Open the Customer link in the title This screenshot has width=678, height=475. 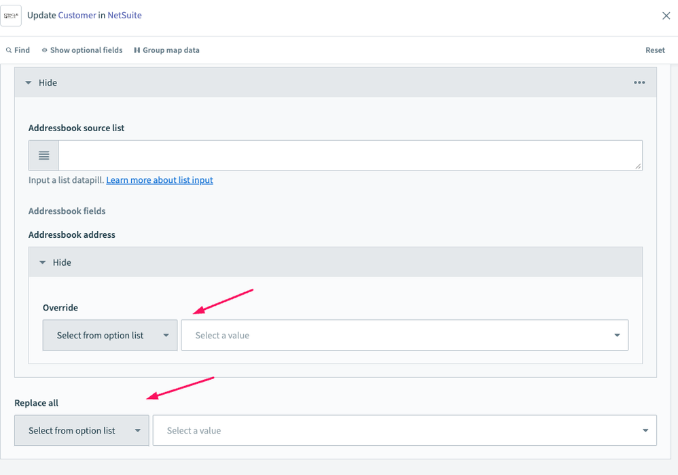tap(77, 15)
